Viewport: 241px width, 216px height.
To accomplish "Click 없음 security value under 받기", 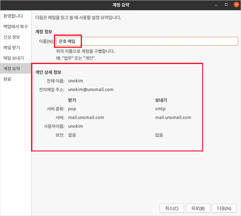I will point(72,135).
